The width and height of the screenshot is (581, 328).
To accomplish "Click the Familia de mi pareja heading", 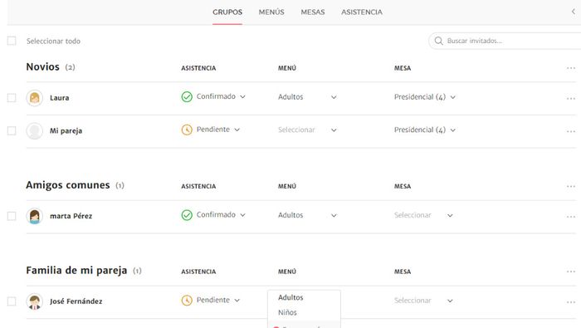I will tap(76, 271).
